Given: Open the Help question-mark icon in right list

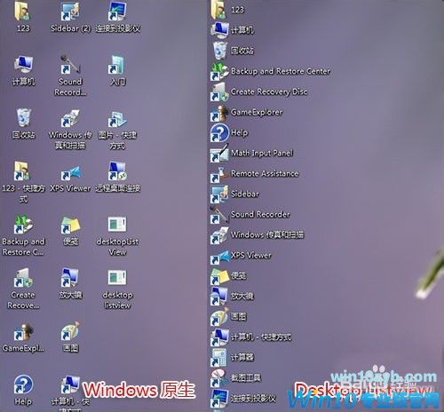Looking at the screenshot, I should click(x=219, y=132).
